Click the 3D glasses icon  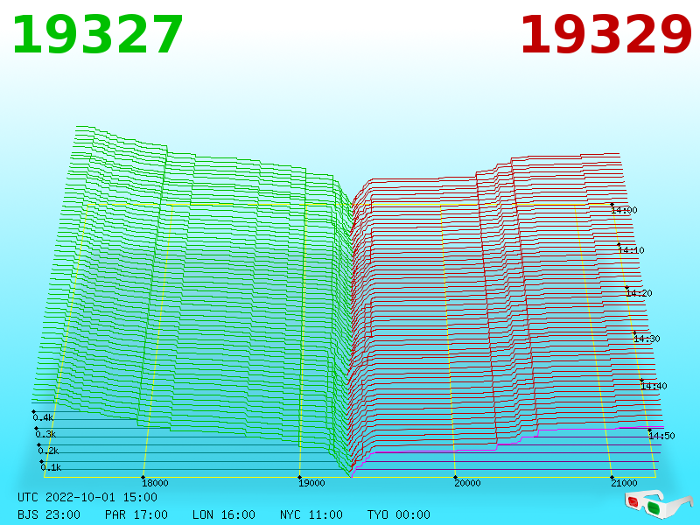(x=659, y=504)
